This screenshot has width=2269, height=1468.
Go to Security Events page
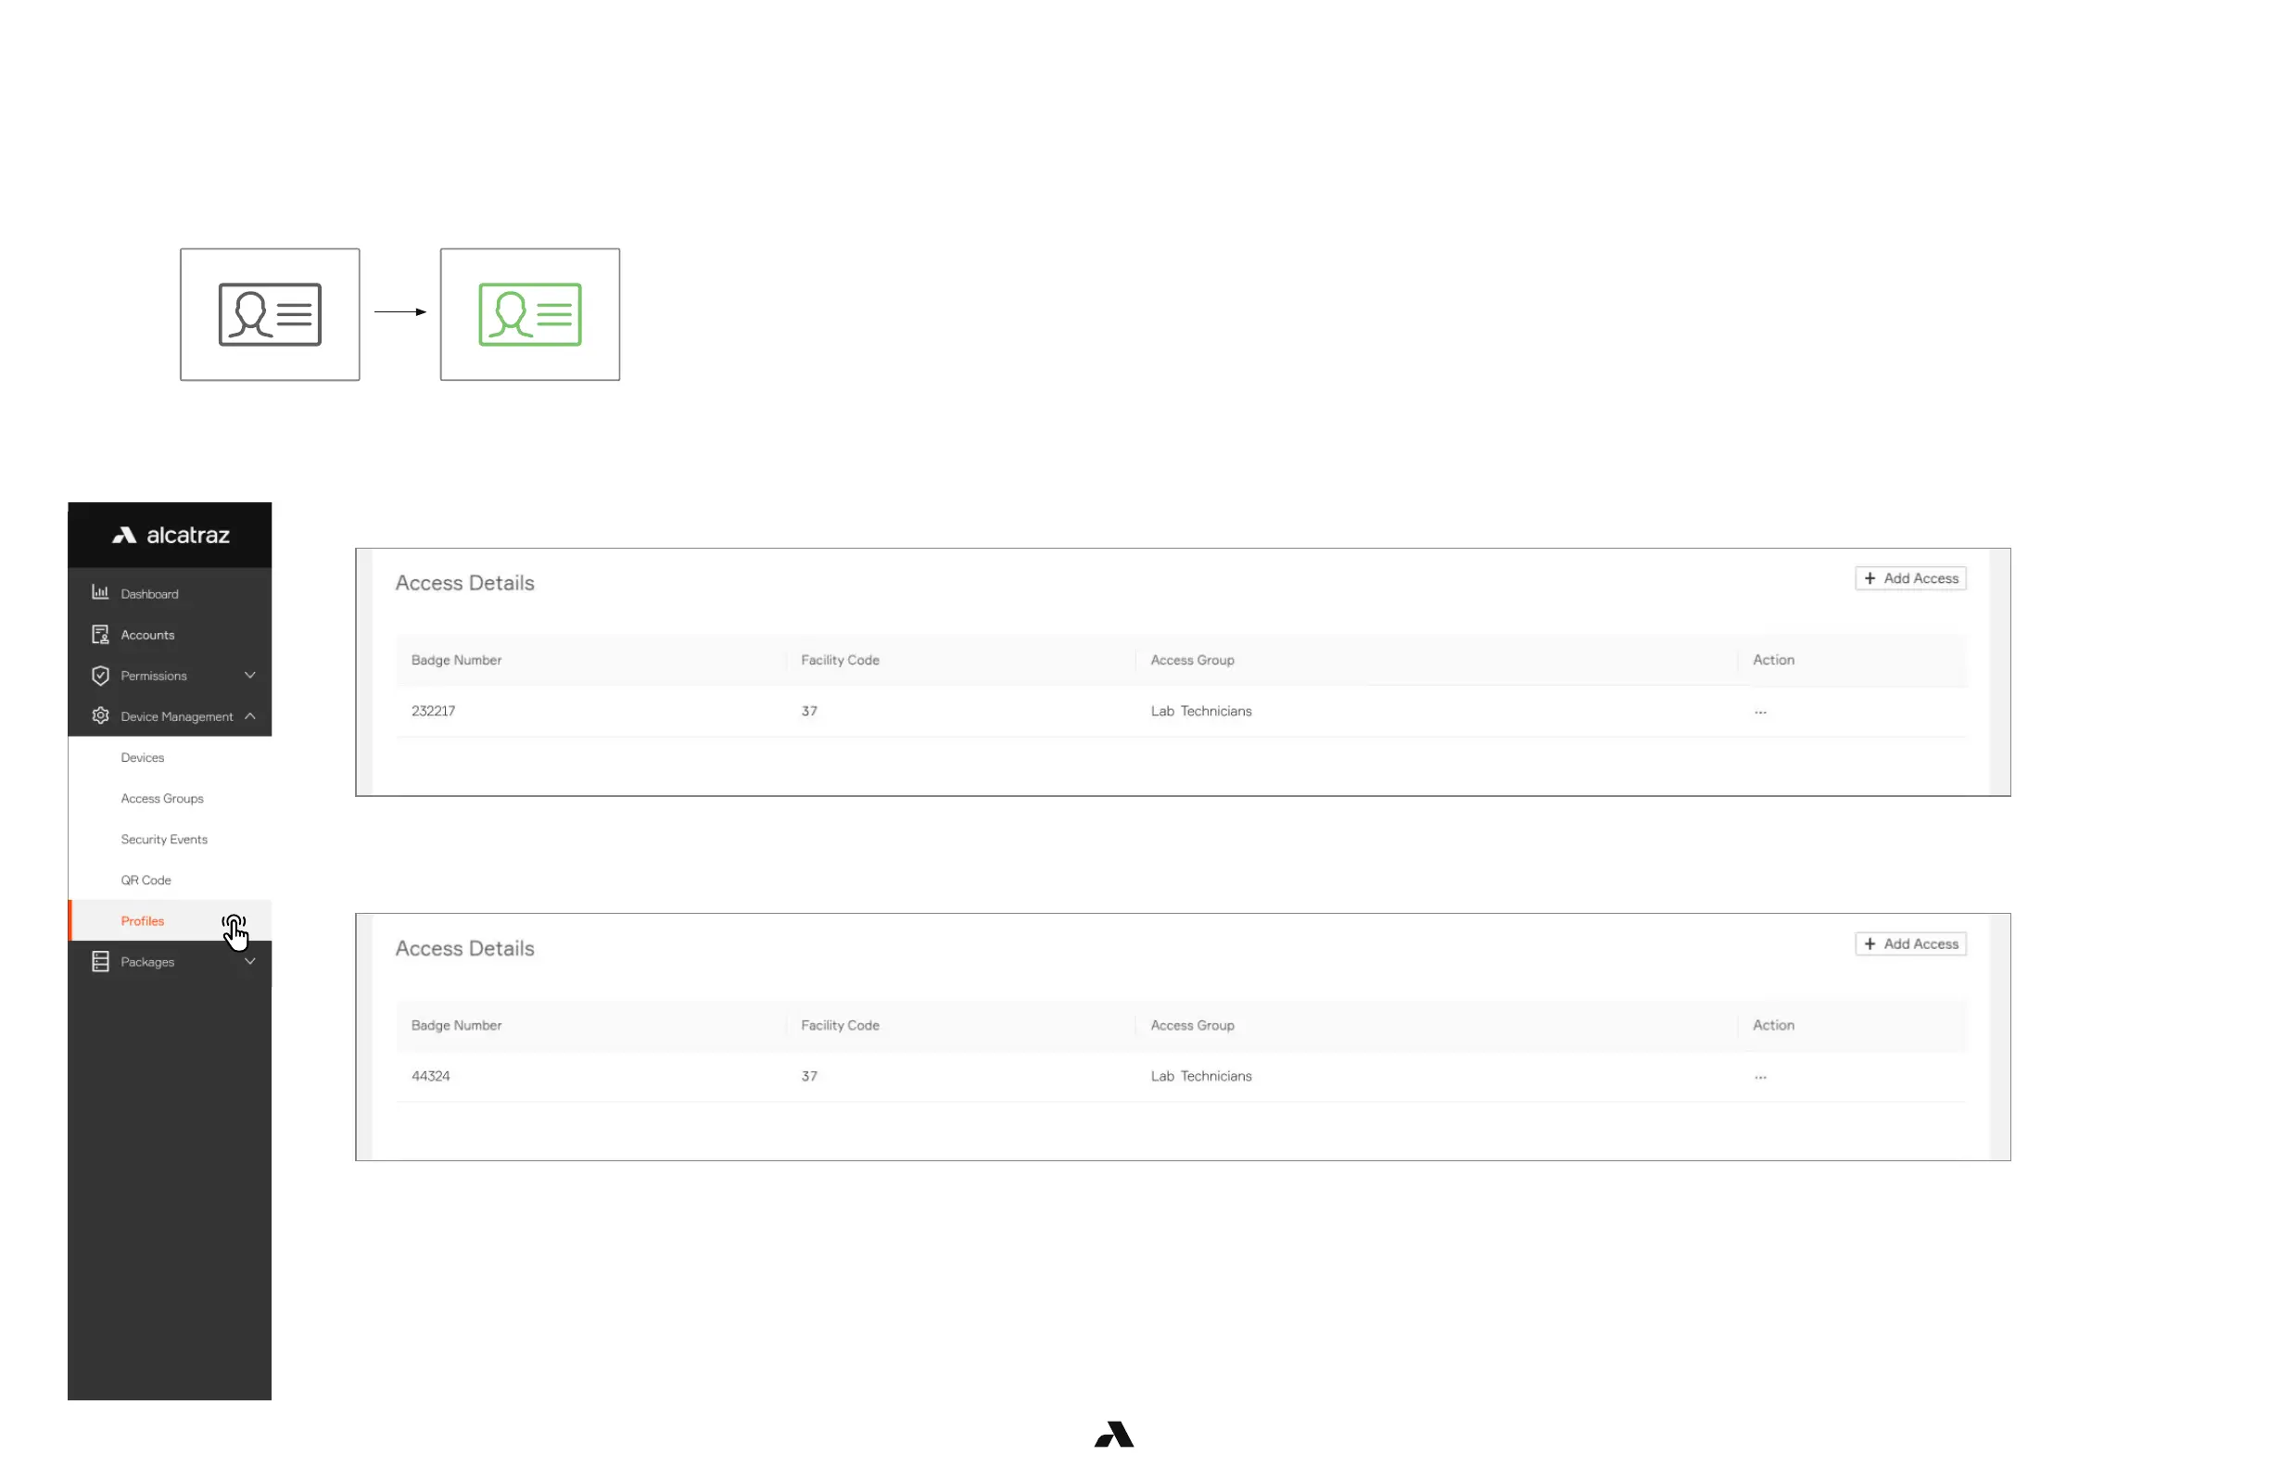[164, 840]
